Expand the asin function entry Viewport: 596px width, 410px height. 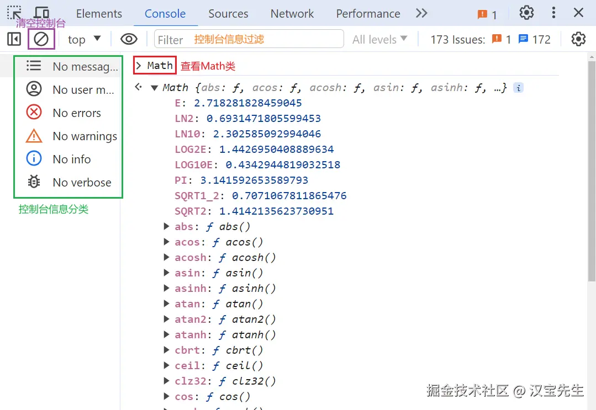pos(166,273)
